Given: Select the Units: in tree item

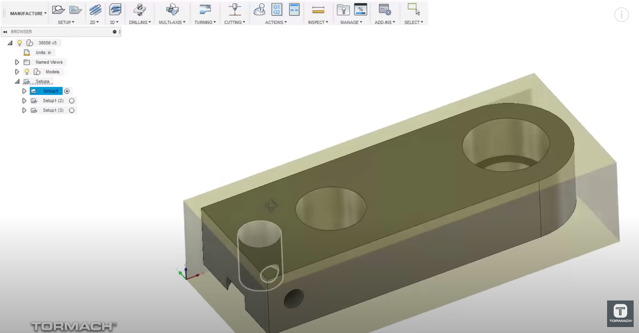Looking at the screenshot, I should tap(43, 52).
